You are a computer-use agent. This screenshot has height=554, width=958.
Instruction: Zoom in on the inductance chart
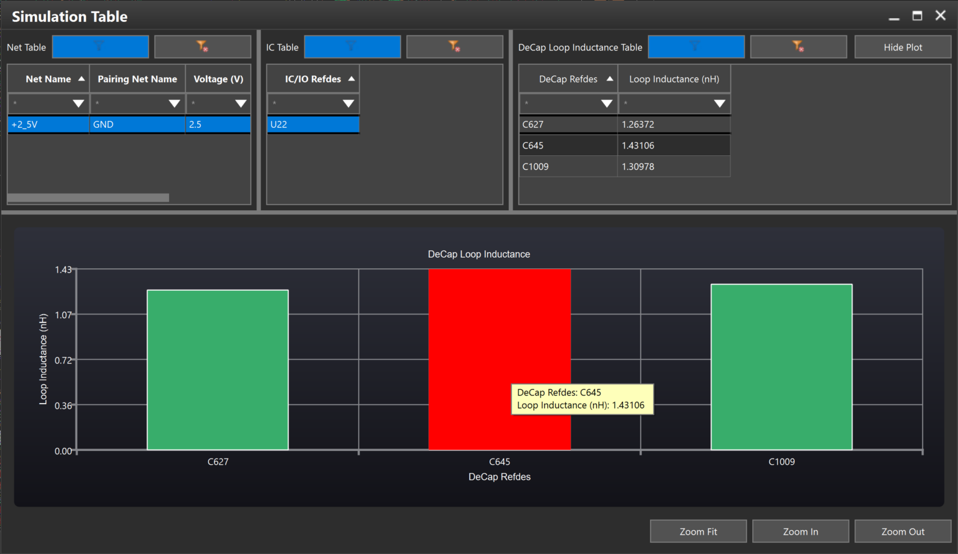(800, 531)
